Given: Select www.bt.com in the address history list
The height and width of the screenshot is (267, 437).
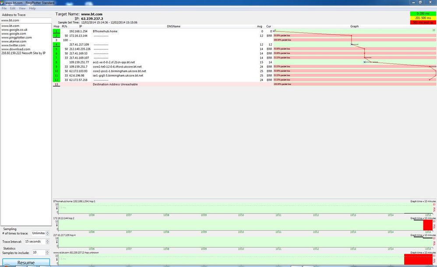Looking at the screenshot, I should pyautogui.click(x=11, y=26).
